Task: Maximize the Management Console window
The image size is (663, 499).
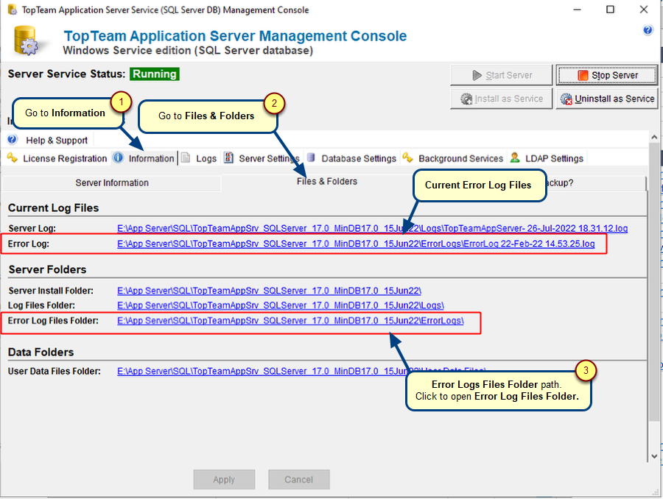Action: [610, 10]
